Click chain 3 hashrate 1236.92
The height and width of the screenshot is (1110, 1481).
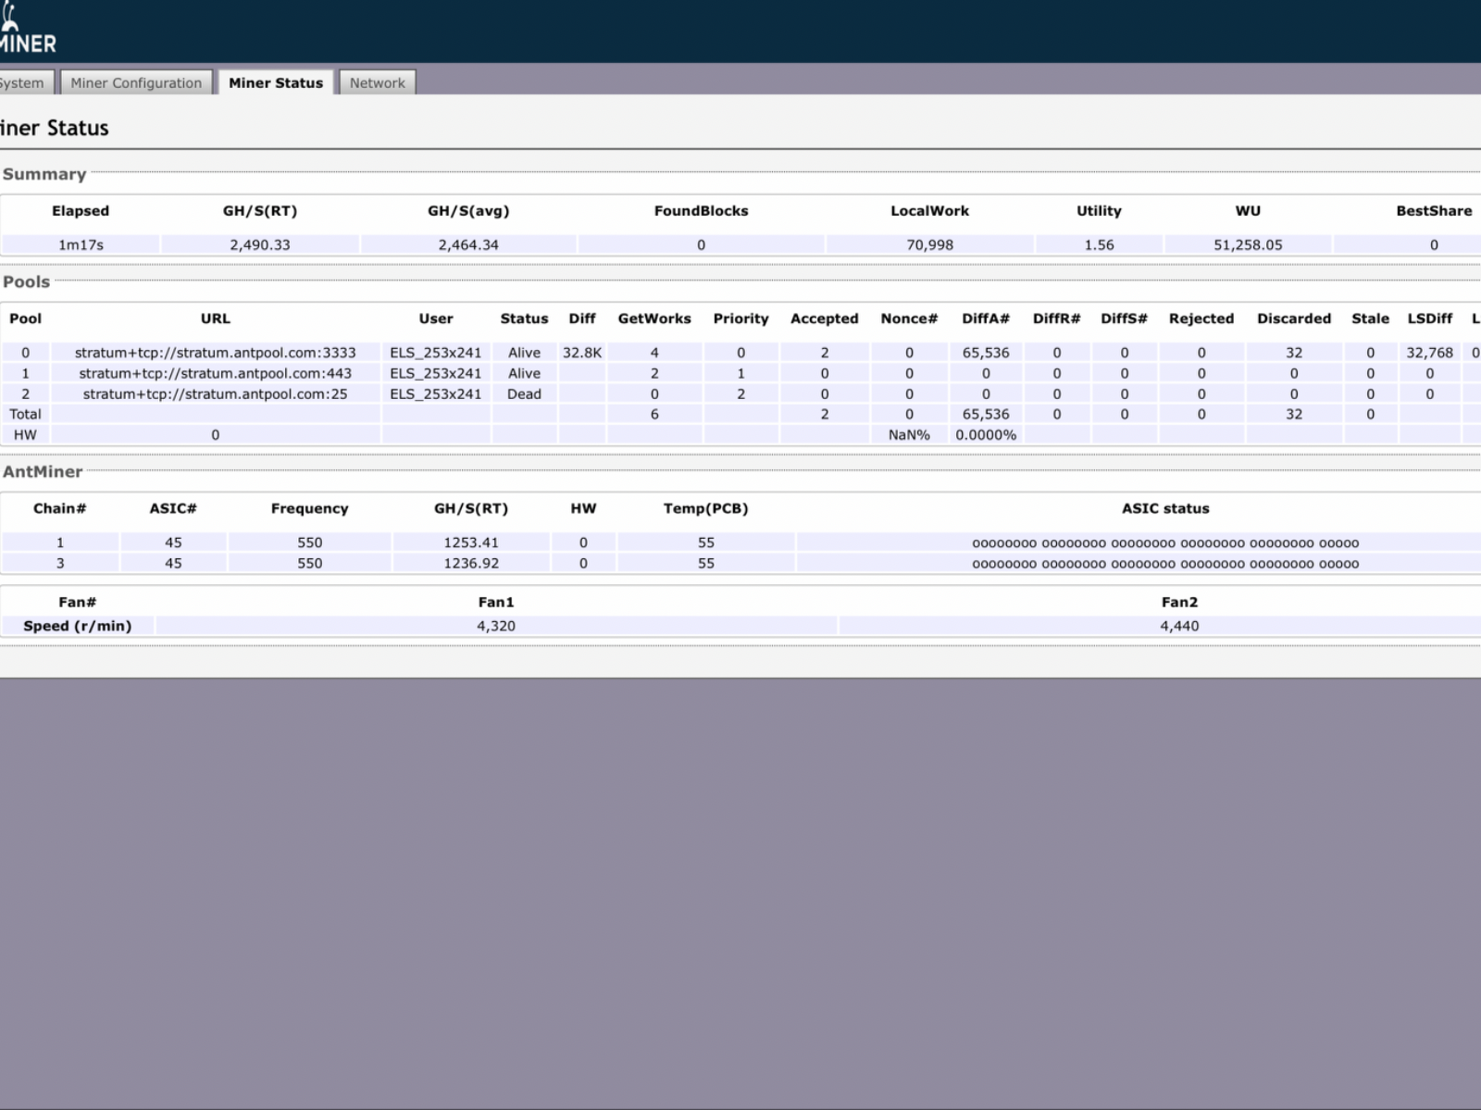[471, 563]
